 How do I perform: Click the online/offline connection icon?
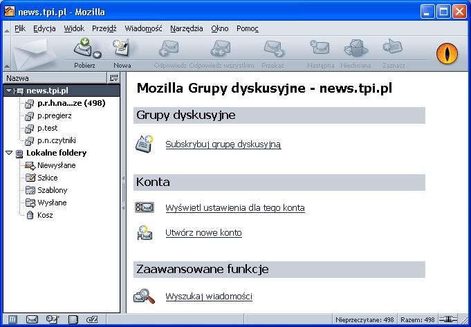point(449,319)
